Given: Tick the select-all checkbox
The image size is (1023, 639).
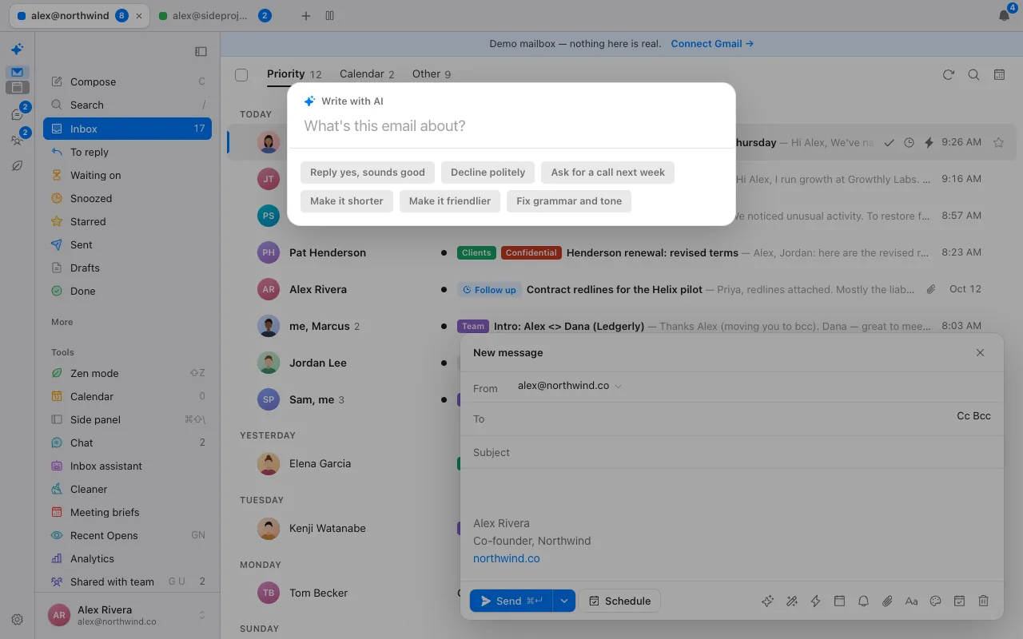Looking at the screenshot, I should click(x=241, y=75).
